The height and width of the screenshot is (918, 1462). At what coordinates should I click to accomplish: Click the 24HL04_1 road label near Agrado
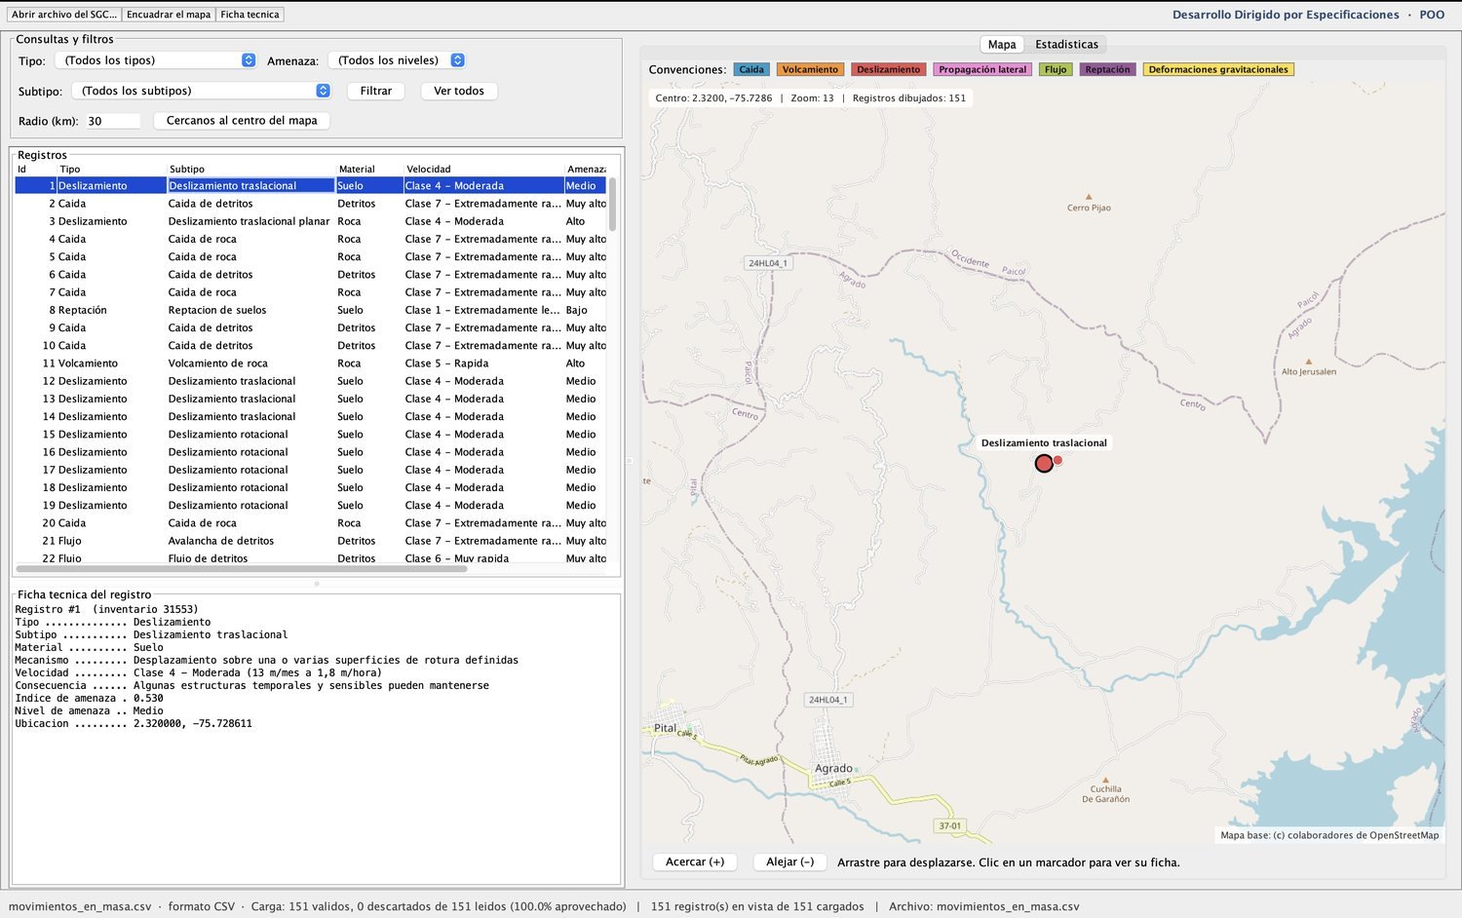(x=827, y=700)
